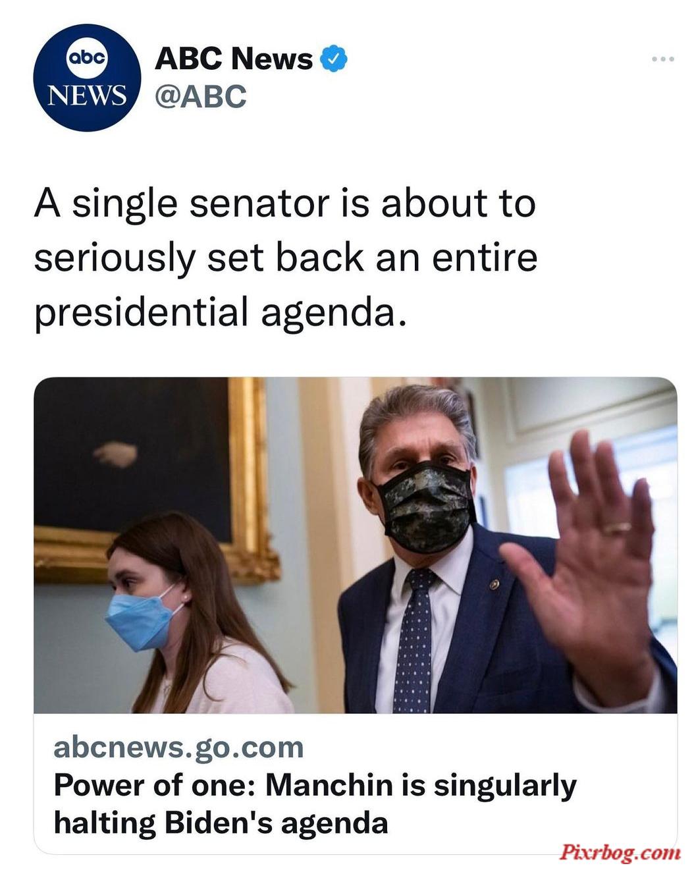
Task: Click the dotted navy tie in the photo
Action: click(x=415, y=640)
